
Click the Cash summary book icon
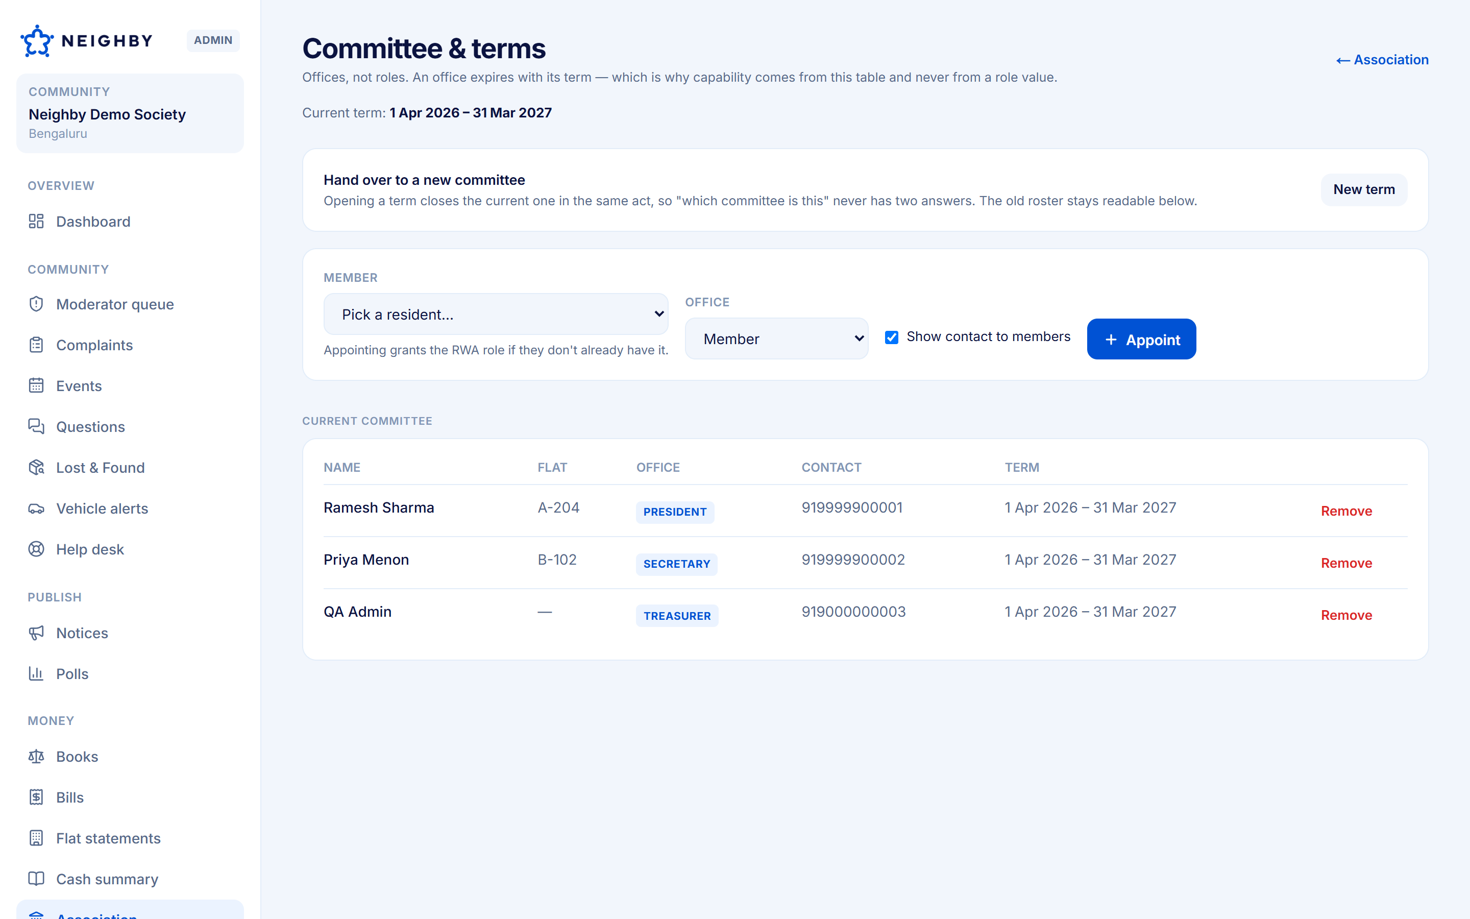tap(36, 879)
